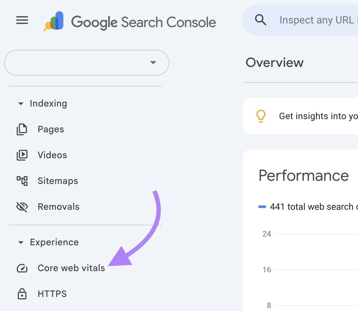Click the insights lightbulb icon
Viewport: 358px width, 311px height.
pyautogui.click(x=261, y=116)
